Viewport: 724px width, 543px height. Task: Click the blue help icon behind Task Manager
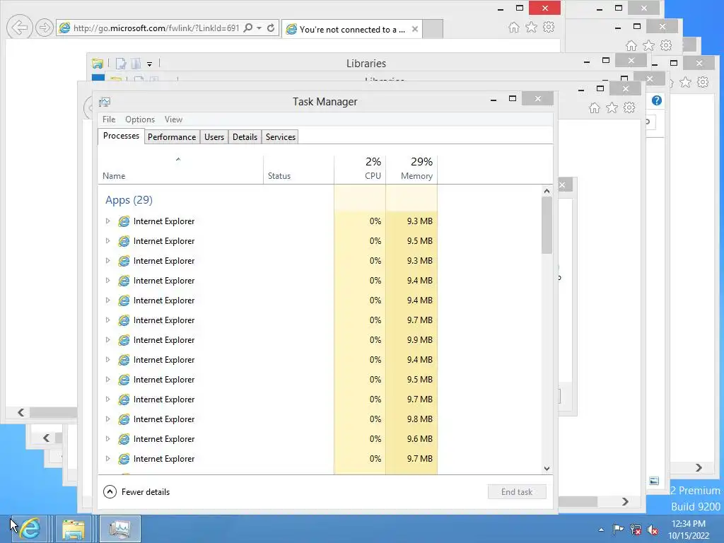pos(657,100)
